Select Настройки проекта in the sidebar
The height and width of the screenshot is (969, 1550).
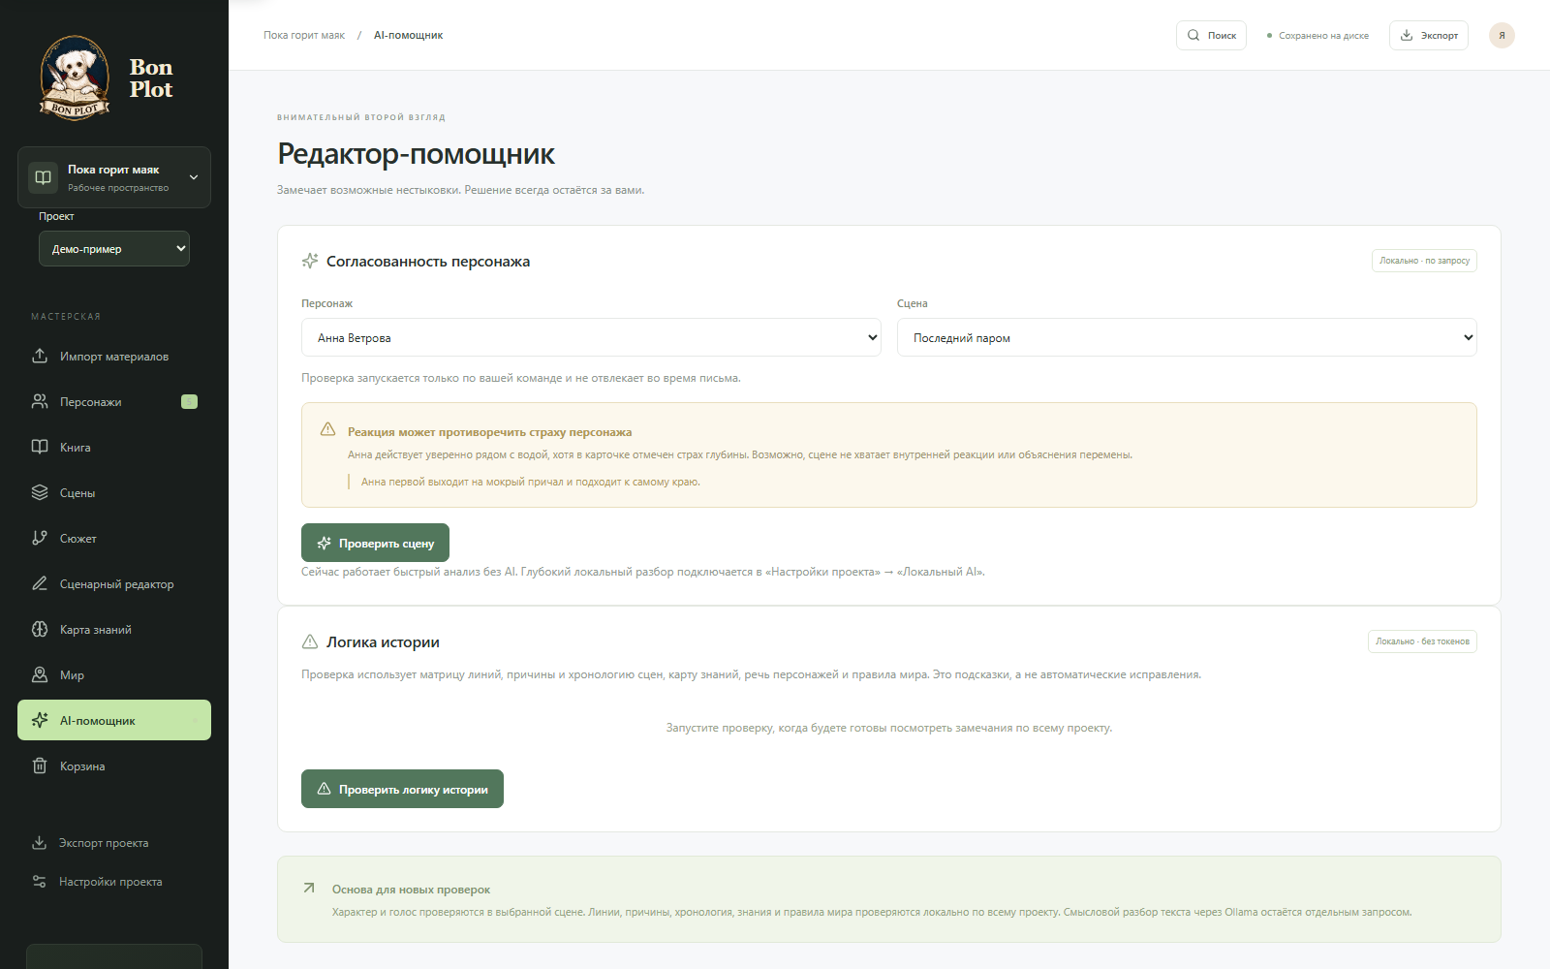click(114, 881)
